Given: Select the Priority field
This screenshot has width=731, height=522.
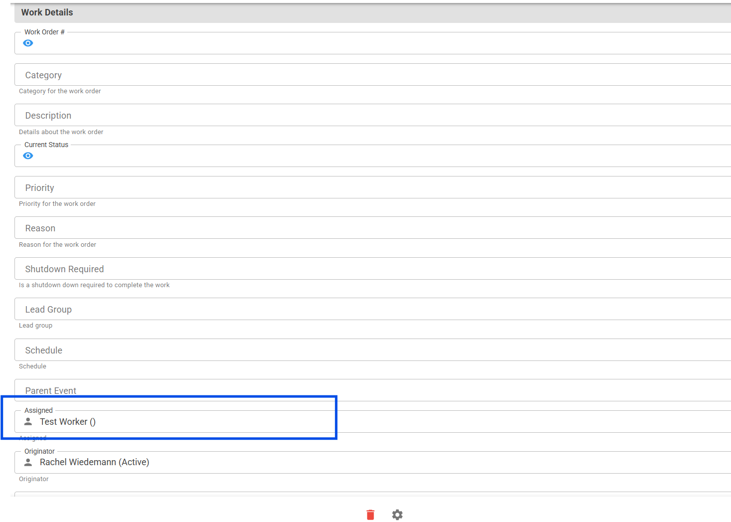Looking at the screenshot, I should point(373,187).
